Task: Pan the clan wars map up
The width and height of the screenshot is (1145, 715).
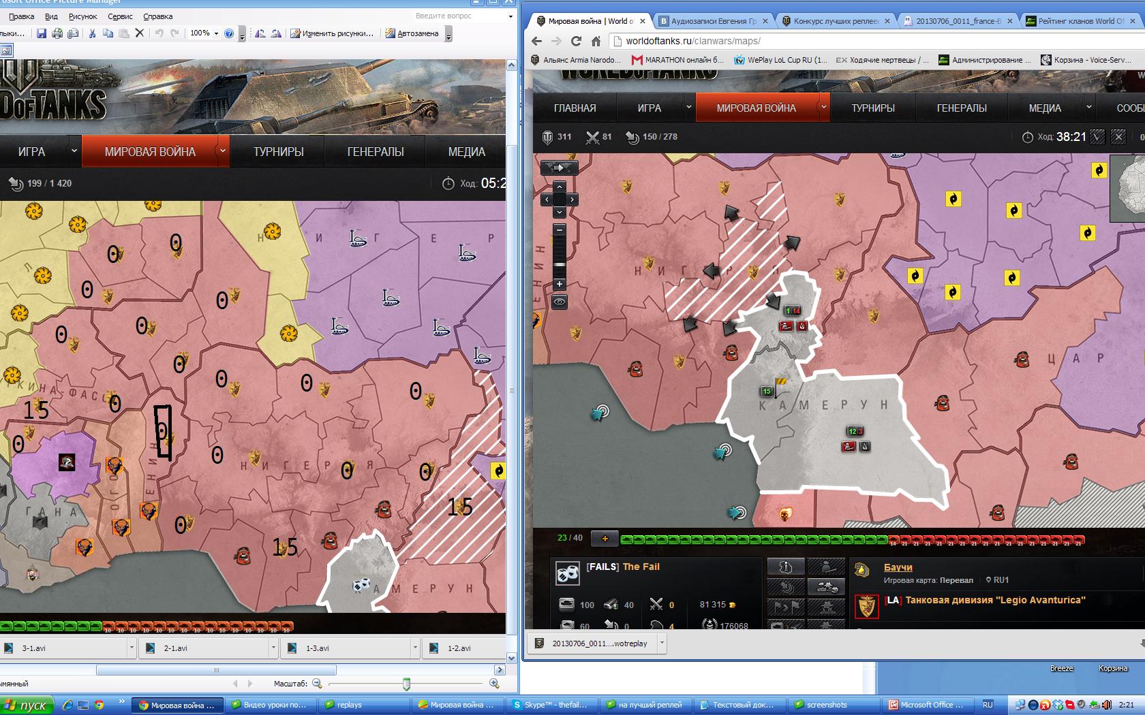Action: coord(559,187)
